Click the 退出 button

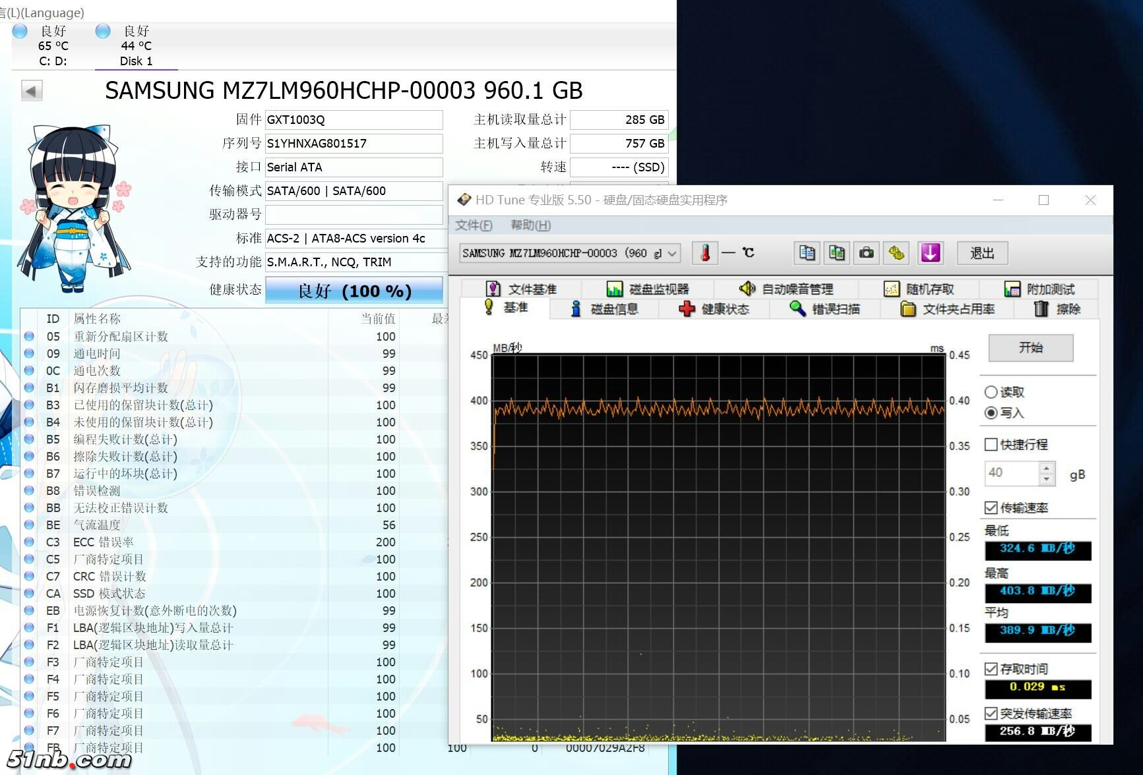point(981,253)
